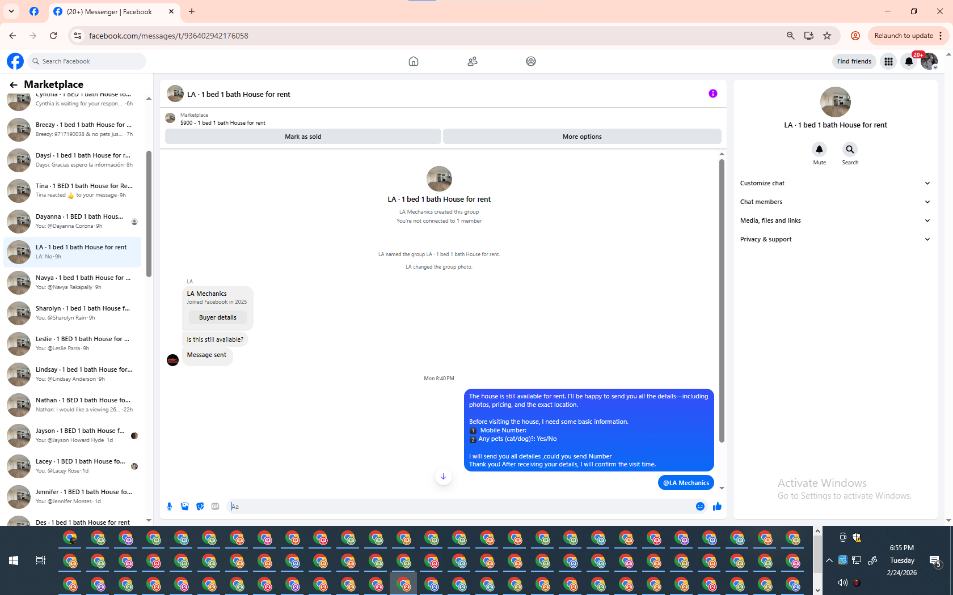Jump to the latest message with the down arrow

[x=443, y=477]
